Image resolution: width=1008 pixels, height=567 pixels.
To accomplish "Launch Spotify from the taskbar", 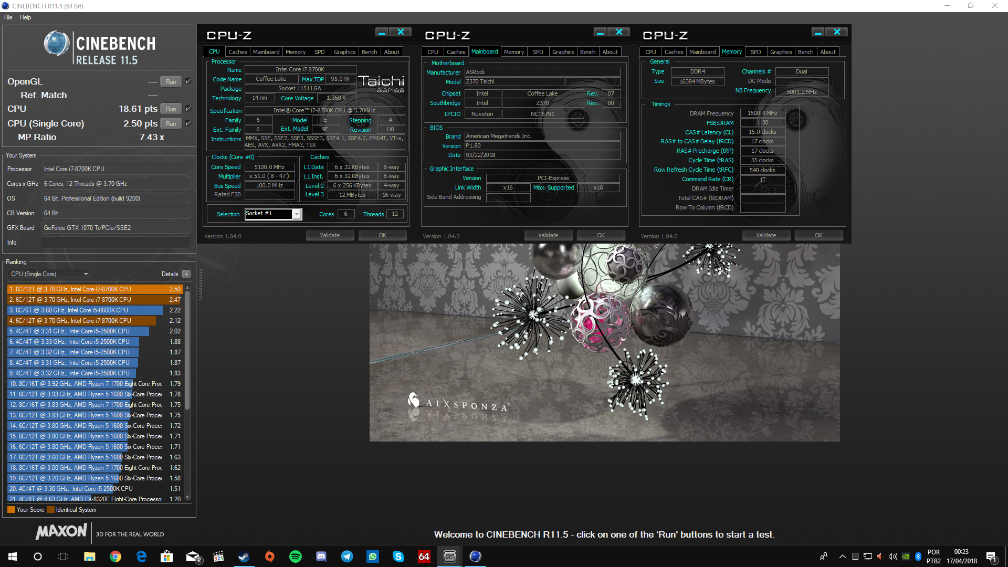I will (x=295, y=556).
